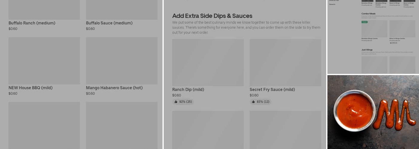Select the NEW House BBQ item image
The width and height of the screenshot is (419, 149).
44,61
